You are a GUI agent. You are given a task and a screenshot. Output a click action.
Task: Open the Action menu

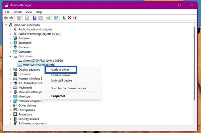coord(17,12)
